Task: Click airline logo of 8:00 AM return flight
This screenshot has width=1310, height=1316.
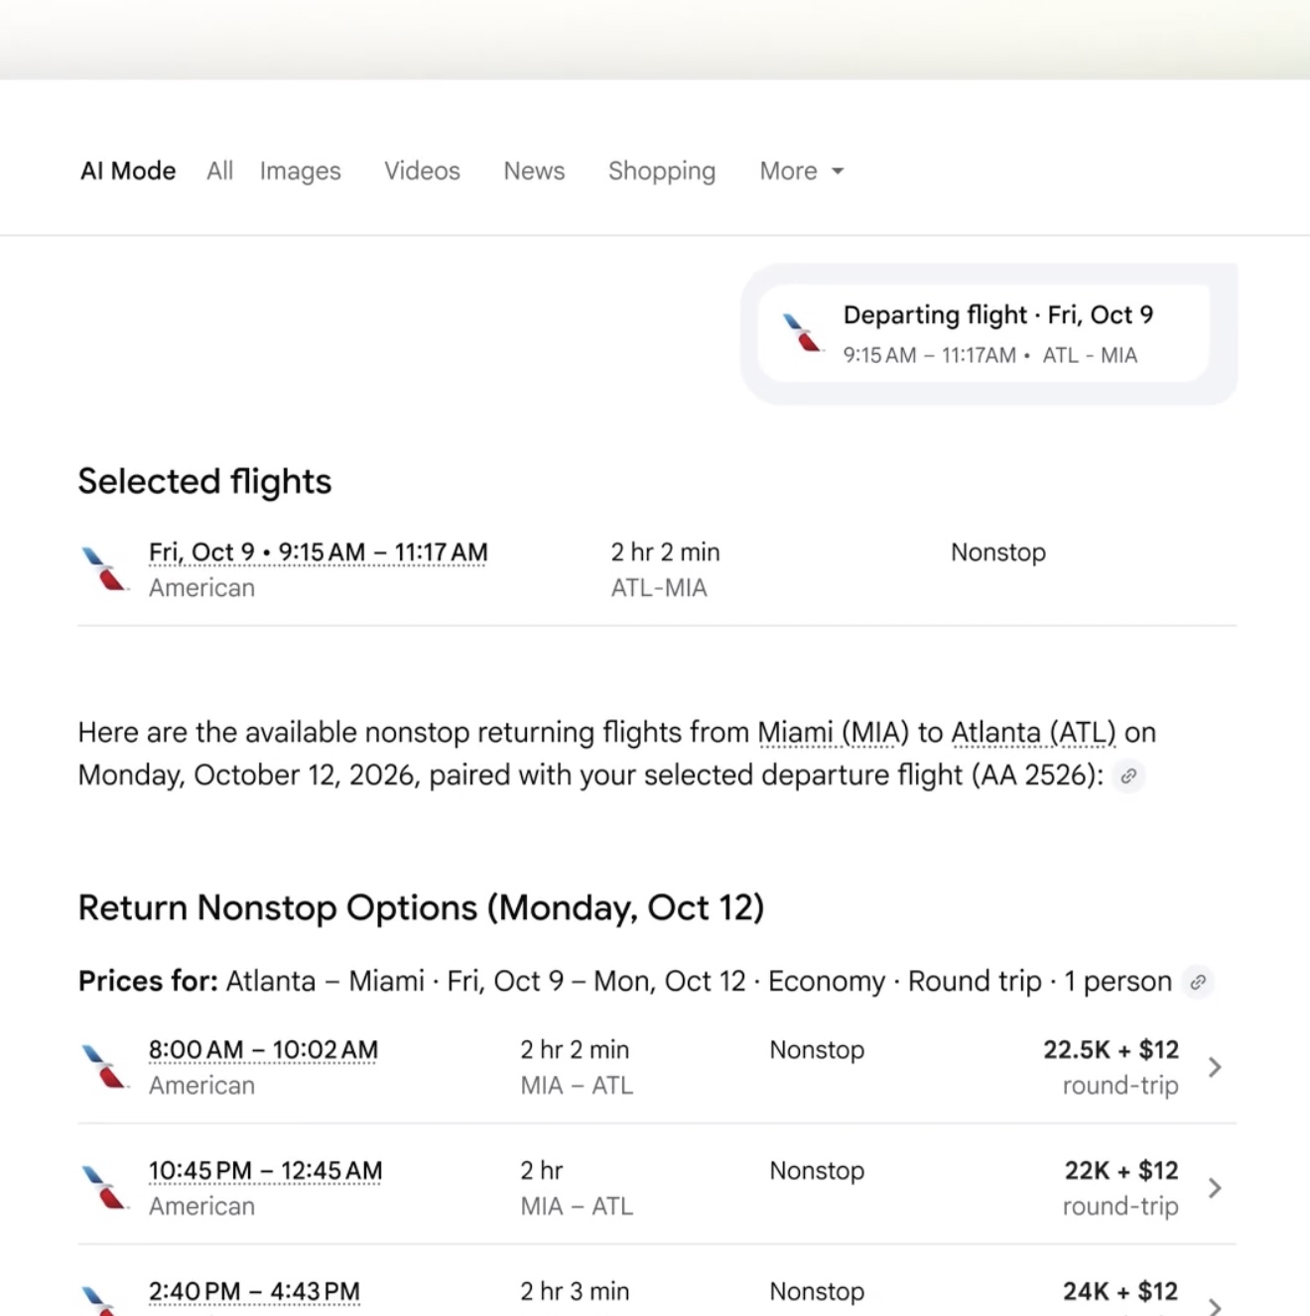Action: coord(103,1067)
